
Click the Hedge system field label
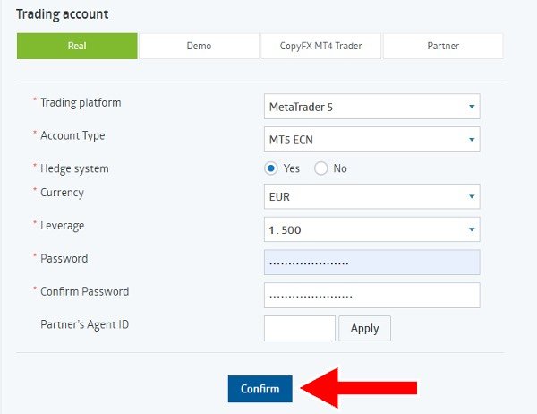click(74, 168)
